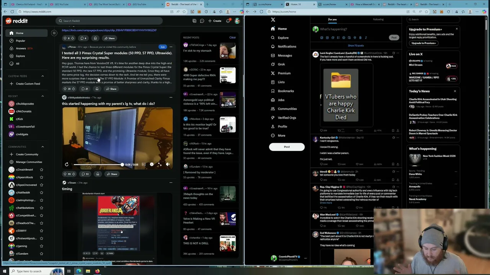
Task: Collapse the Communities section
Action: coord(42,147)
